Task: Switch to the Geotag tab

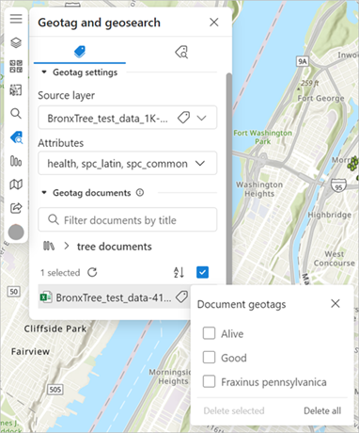Action: [x=80, y=52]
